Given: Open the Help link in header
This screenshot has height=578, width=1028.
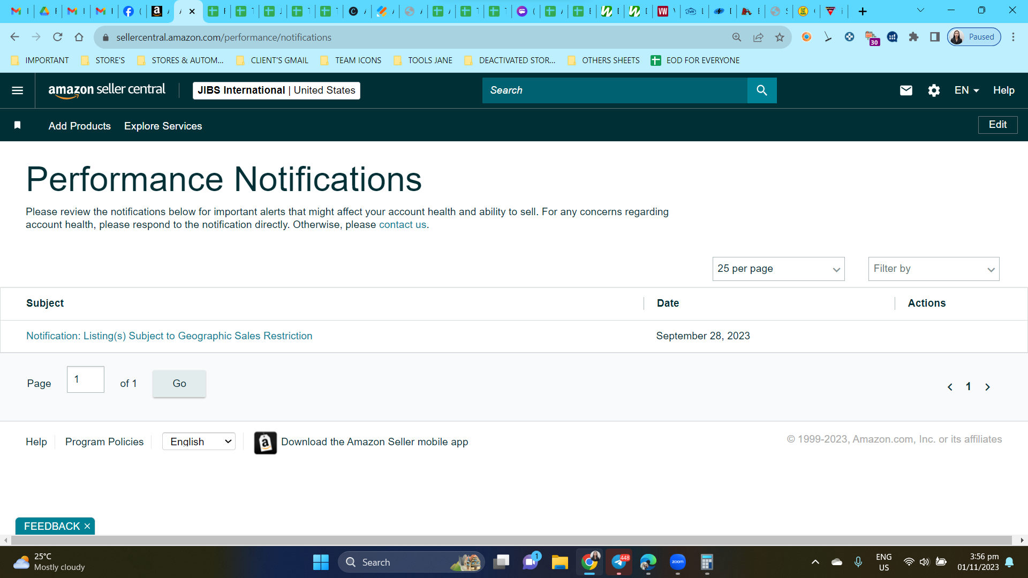Looking at the screenshot, I should 1004,90.
